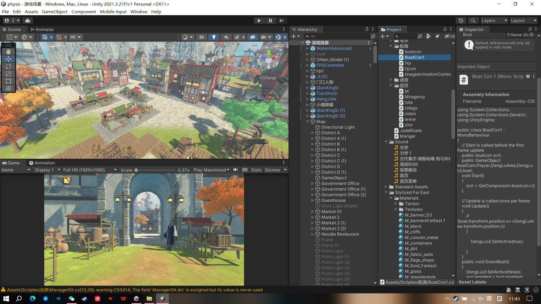Viewport: 541px width, 304px height.
Task: Toggle the Game view mute audio icon
Action: tap(236, 170)
